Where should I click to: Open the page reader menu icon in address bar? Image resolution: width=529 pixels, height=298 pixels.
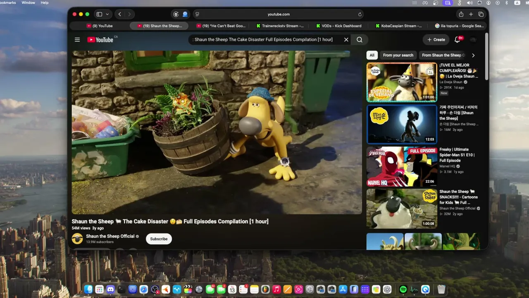coord(197,14)
